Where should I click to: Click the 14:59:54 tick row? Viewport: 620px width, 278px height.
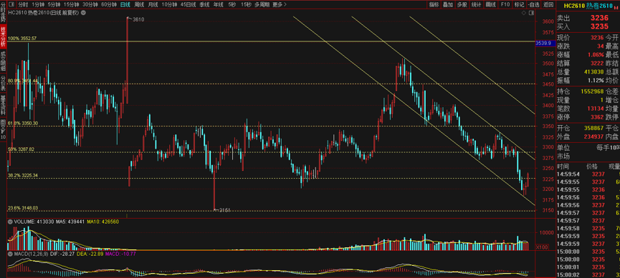point(588,174)
